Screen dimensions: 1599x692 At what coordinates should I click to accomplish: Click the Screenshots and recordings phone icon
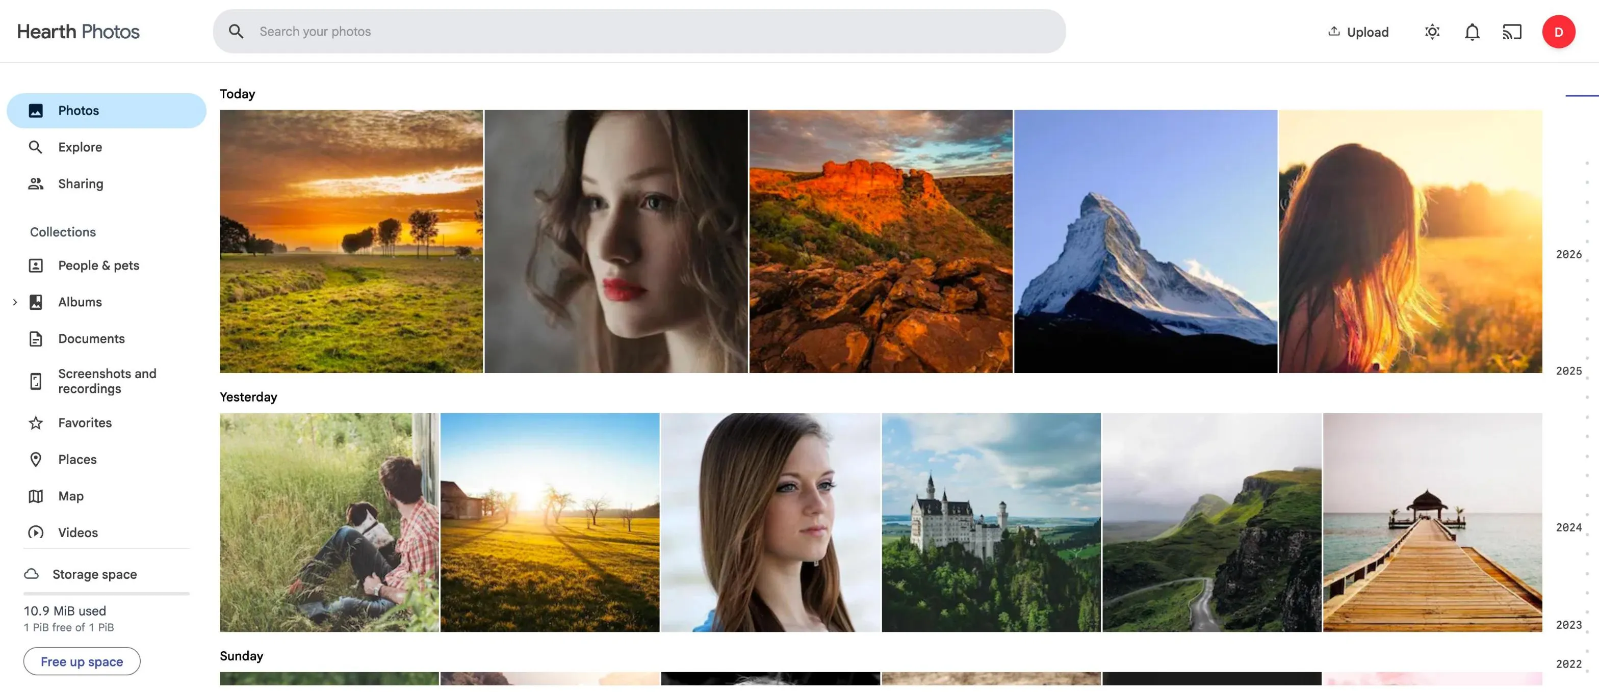pos(36,381)
